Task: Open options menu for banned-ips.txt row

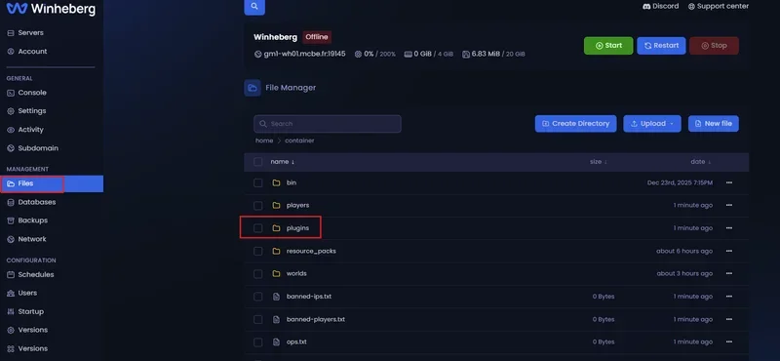Action: point(728,297)
